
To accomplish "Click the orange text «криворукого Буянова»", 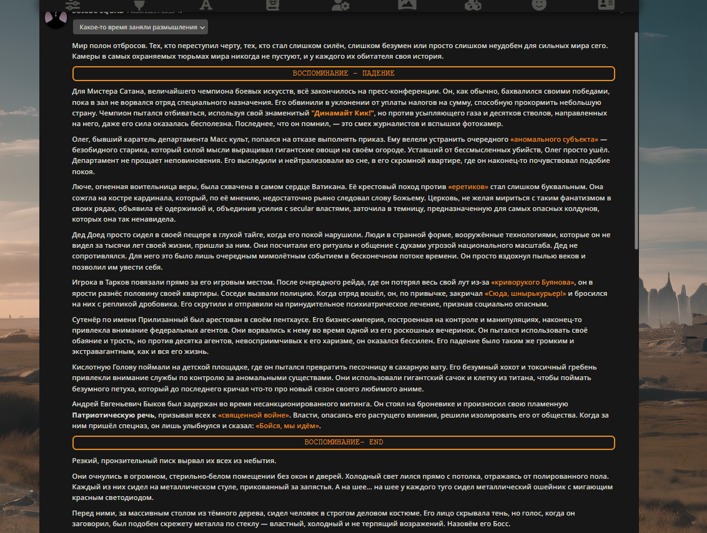I will pos(533,282).
